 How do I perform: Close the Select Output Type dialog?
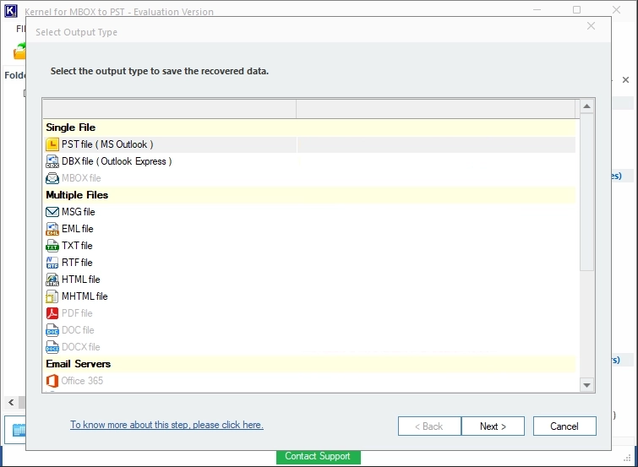(x=591, y=26)
